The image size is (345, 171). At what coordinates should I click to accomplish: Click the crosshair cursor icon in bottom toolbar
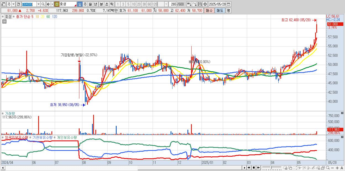coord(300,168)
